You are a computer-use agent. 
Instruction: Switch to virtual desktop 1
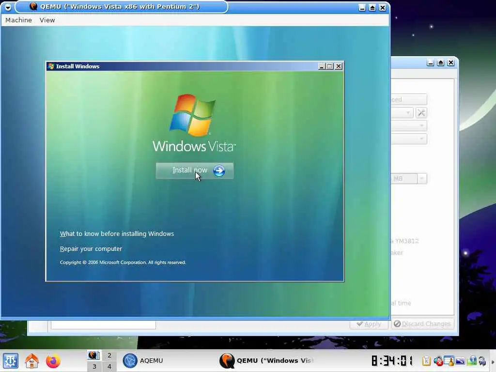pos(94,355)
